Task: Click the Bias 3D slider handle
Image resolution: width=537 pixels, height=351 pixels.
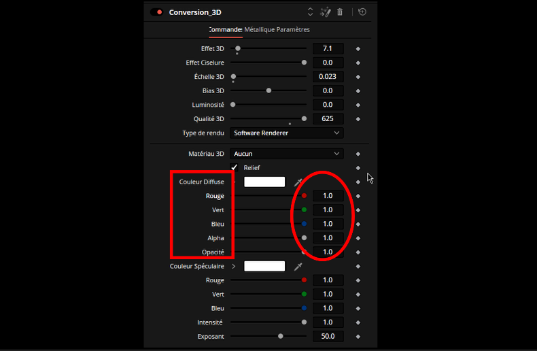Action: click(268, 90)
